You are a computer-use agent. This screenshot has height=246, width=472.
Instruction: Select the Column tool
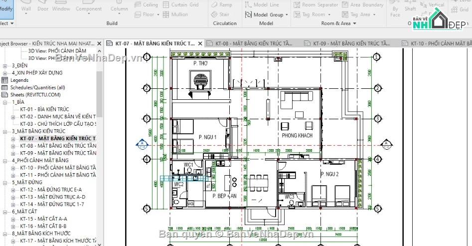point(119,7)
